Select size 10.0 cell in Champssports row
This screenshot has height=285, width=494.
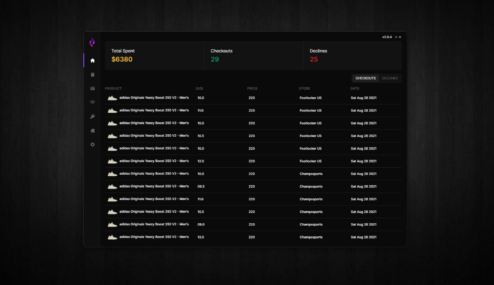click(x=200, y=174)
